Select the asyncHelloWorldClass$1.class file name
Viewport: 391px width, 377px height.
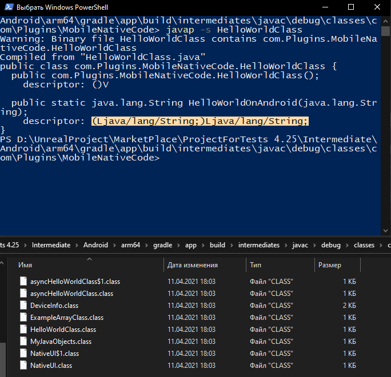75,282
